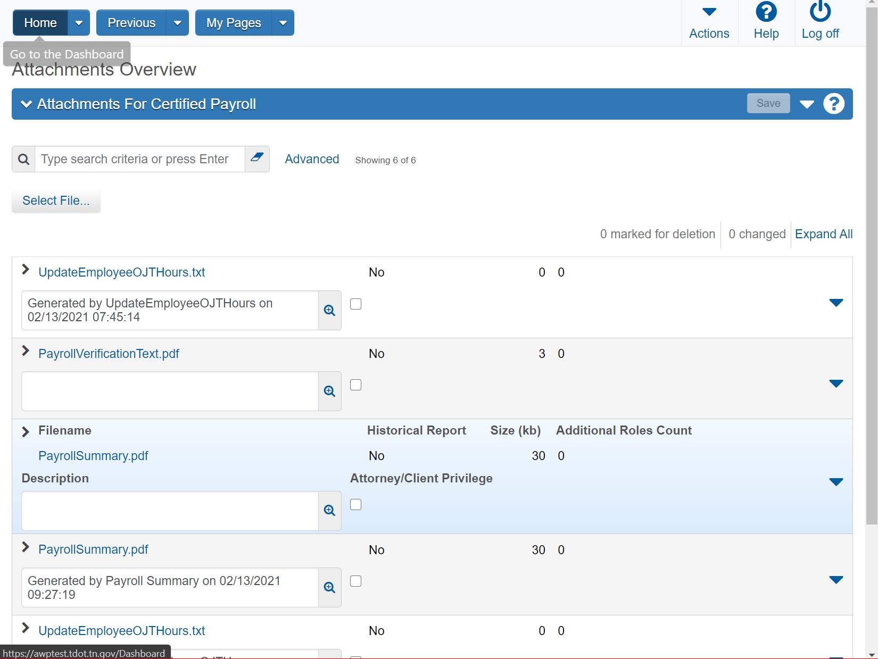878x659 pixels.
Task: Click 'Showing 6 of 6' text
Action: click(x=385, y=160)
